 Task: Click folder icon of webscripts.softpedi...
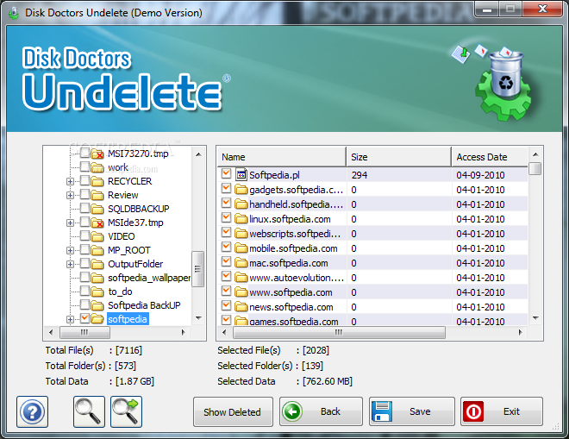pos(241,234)
